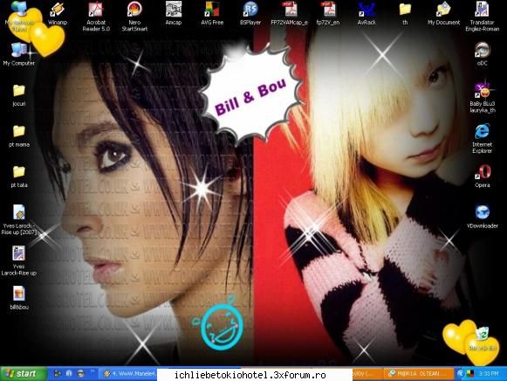Launch Translator Englez-Roman shortcut
The height and width of the screenshot is (381, 507).
point(482,17)
